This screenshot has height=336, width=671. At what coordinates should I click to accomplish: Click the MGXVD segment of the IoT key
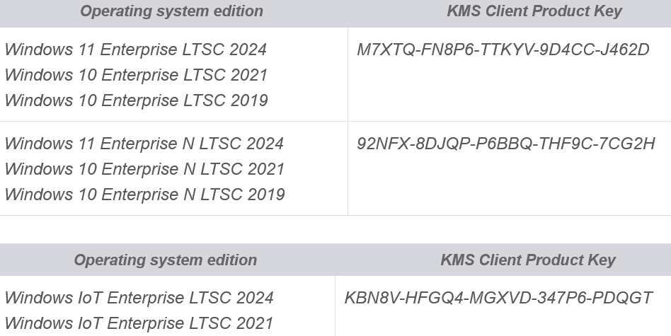(x=498, y=298)
